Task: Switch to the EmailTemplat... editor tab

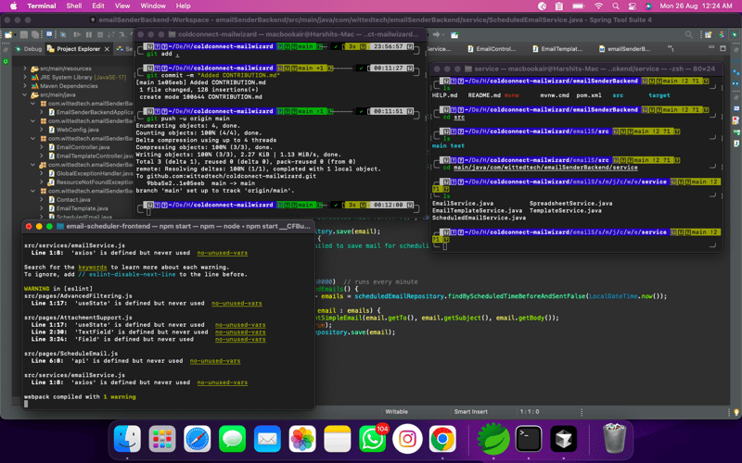Action: coord(557,49)
